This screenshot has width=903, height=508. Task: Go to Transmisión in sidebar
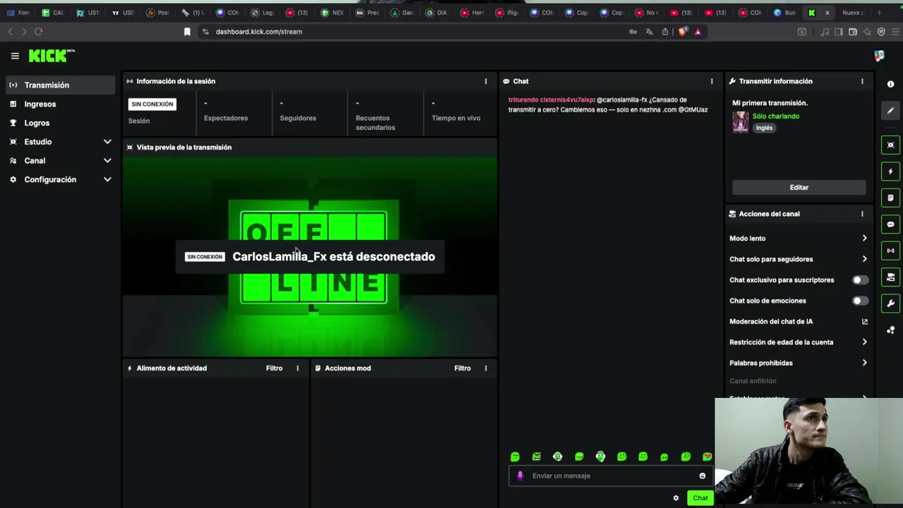pyautogui.click(x=60, y=85)
